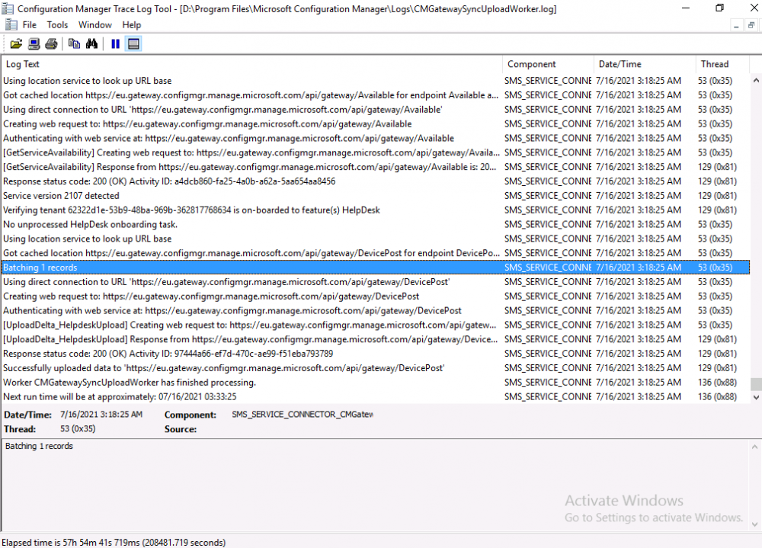
Task: Select 'Got cached location' row for endpoint Available
Action: coord(375,95)
